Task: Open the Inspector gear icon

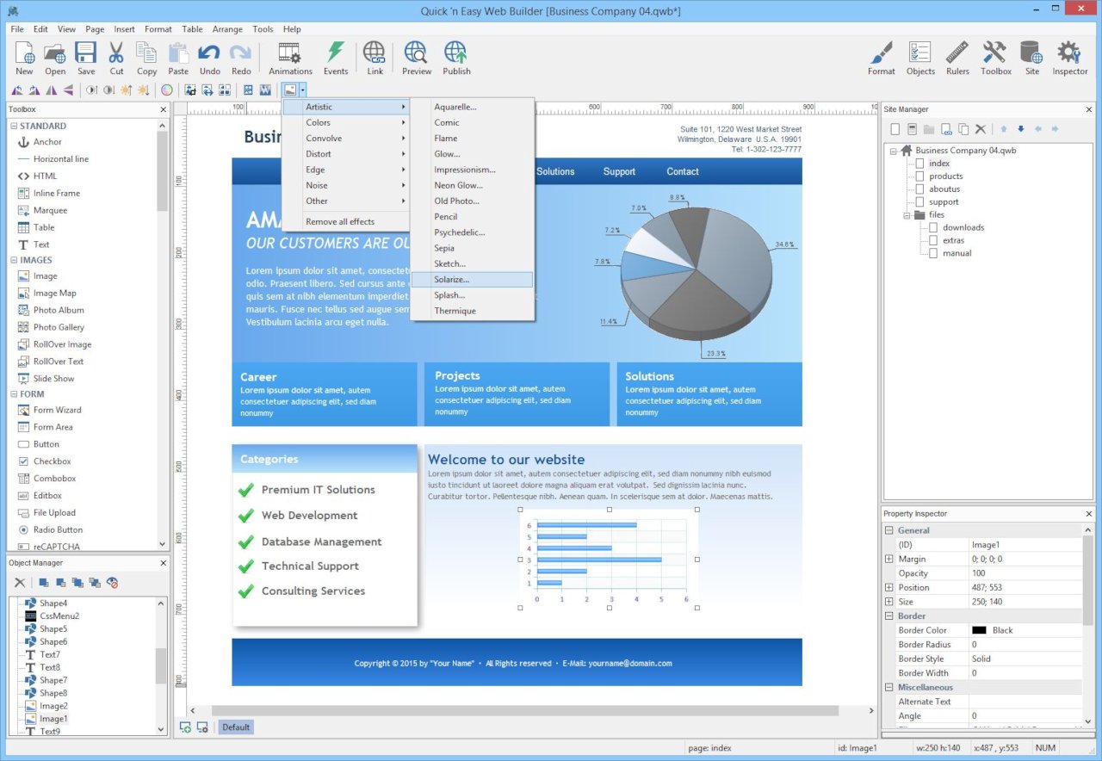Action: 1069,53
